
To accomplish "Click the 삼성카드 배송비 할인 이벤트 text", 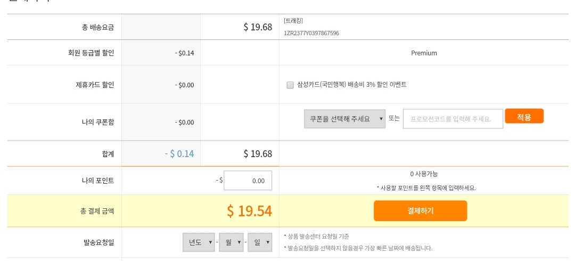I will 352,85.
